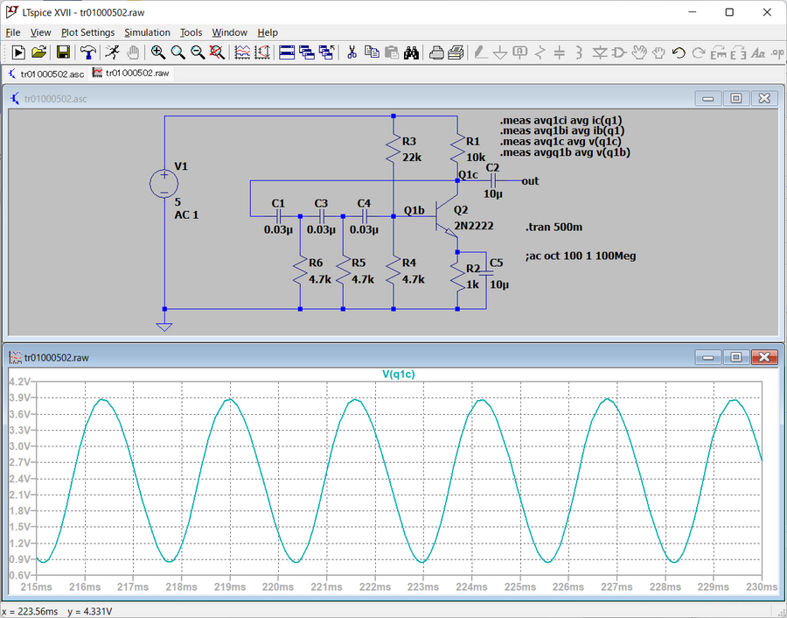Click the 2N2222 transistor label
787x618 pixels.
pos(473,225)
